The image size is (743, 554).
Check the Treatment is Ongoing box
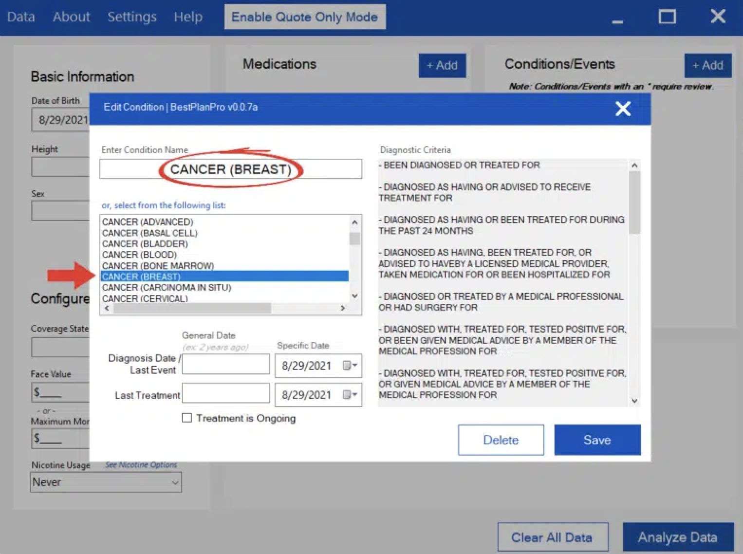point(187,418)
